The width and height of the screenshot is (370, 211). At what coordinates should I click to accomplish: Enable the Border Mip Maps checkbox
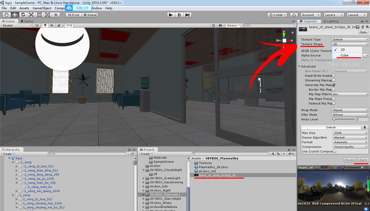pos(334,90)
